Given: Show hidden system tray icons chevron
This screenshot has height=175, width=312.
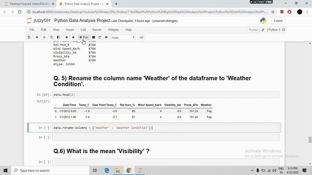Looking at the screenshot, I should pos(252,171).
